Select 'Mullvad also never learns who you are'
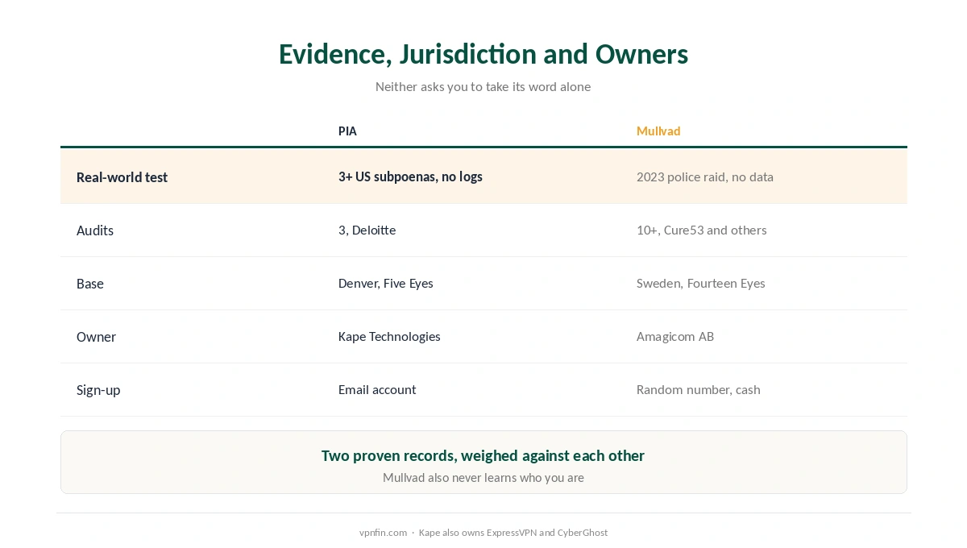Screen dimensions: 967x548 click(x=483, y=478)
